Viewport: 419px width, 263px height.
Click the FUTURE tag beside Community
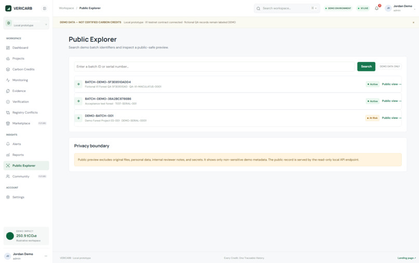coord(42,176)
